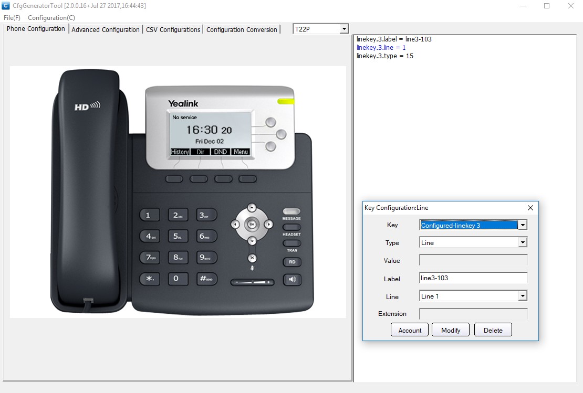This screenshot has width=583, height=393.
Task: Click the Modify button
Action: 451,330
